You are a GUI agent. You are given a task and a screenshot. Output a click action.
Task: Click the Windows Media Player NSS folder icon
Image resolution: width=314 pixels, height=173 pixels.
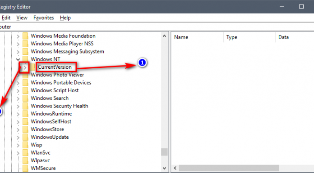25,44
